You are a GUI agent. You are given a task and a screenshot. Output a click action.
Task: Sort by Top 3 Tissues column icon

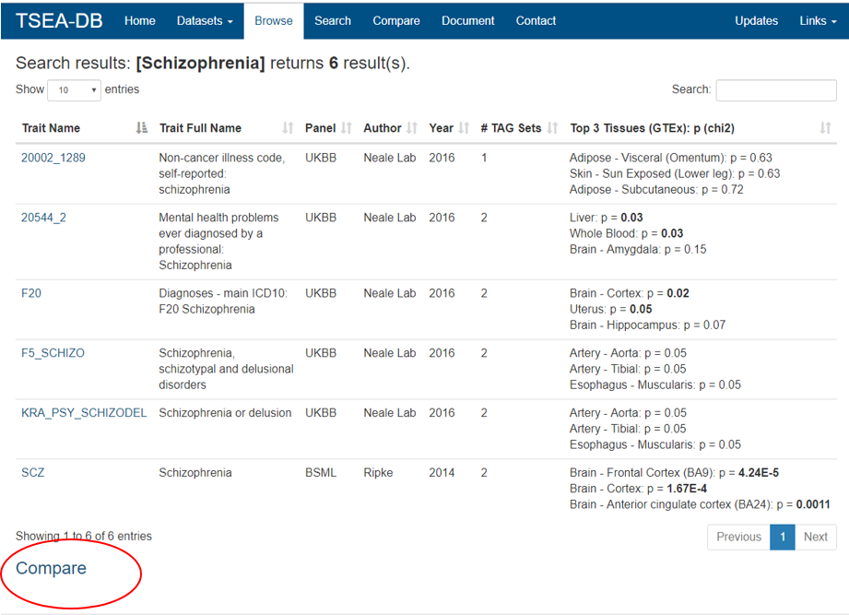pyautogui.click(x=825, y=128)
